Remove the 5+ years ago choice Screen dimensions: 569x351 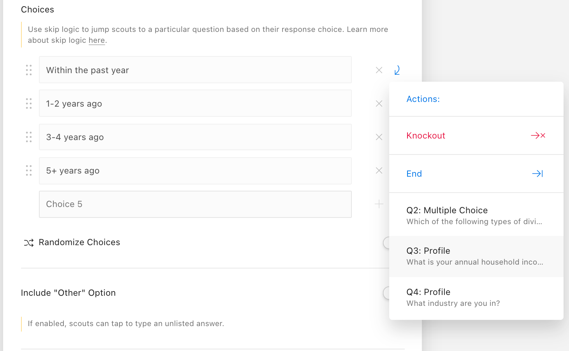pyautogui.click(x=379, y=170)
